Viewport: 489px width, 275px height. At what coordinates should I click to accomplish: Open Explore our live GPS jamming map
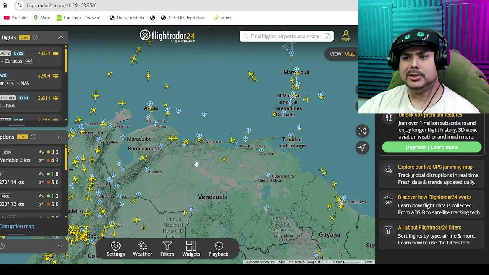435,167
